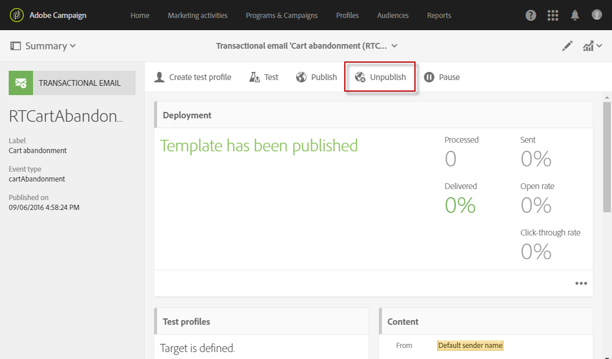This screenshot has height=359, width=612.
Task: Show notifications via the bell icon
Action: (x=575, y=16)
